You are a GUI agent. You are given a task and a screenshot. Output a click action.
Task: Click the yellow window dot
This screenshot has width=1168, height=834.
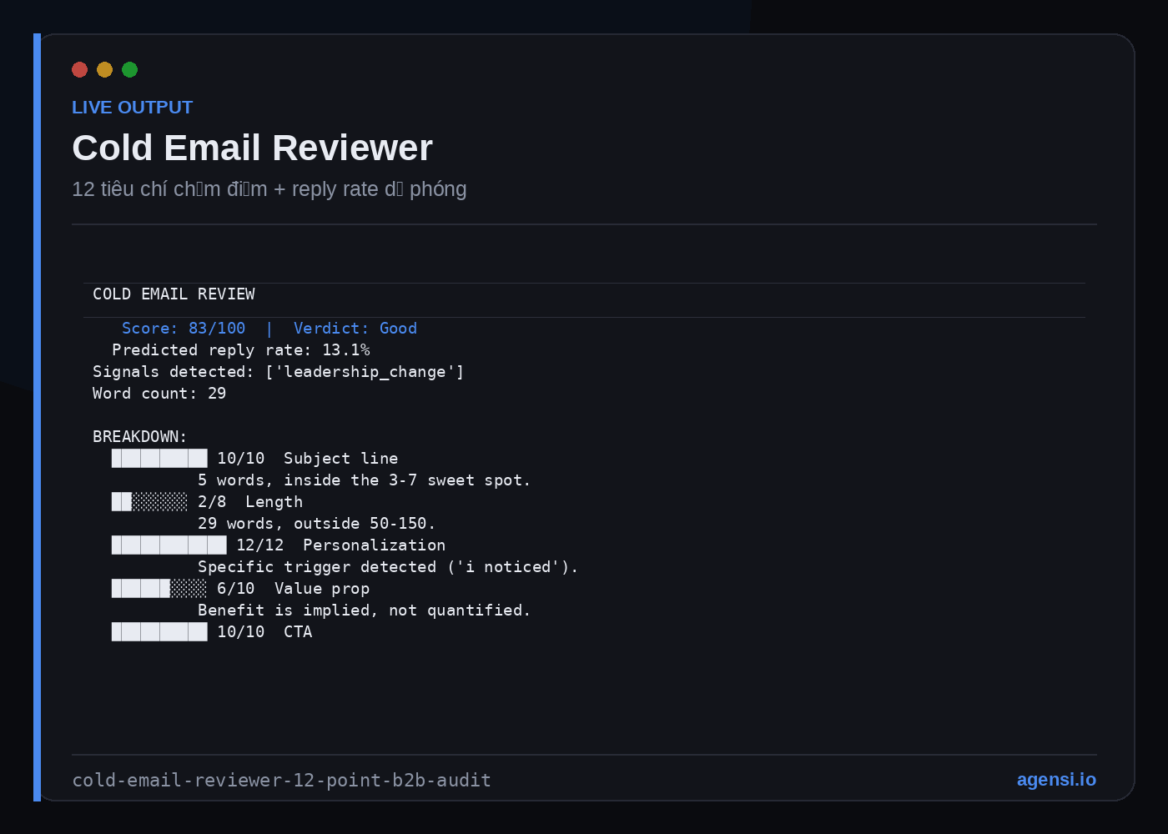105,69
